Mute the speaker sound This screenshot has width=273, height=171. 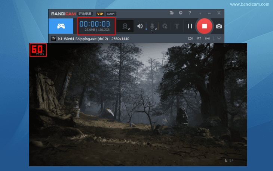140,26
